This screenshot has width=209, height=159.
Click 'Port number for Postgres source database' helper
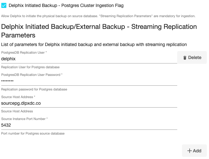pos(33,134)
